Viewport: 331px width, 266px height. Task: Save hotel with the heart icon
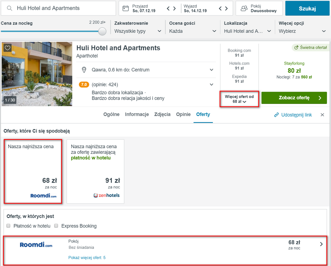pos(8,48)
